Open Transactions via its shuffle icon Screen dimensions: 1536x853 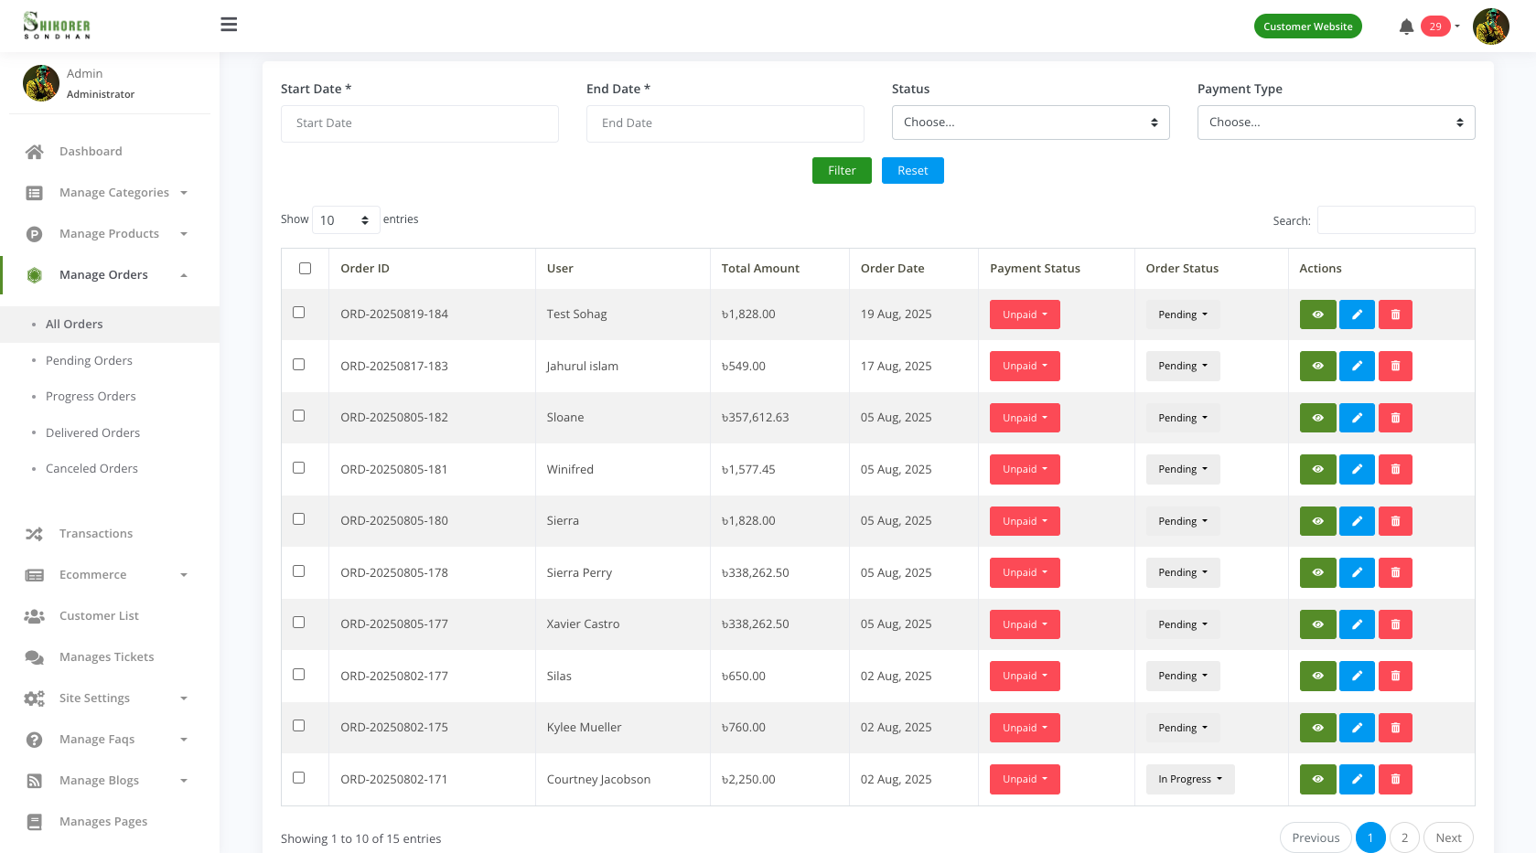tap(35, 534)
